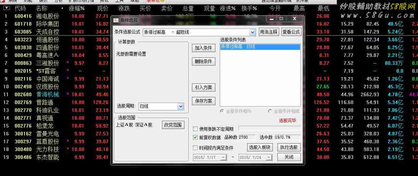Image resolution: width=418 pixels, height=176 pixels.
Task: Sort by the 涨幅% column header
Action: pyautogui.click(x=77, y=8)
